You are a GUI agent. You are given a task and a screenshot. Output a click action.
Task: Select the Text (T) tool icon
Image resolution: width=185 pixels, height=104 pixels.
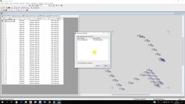coord(32,8)
